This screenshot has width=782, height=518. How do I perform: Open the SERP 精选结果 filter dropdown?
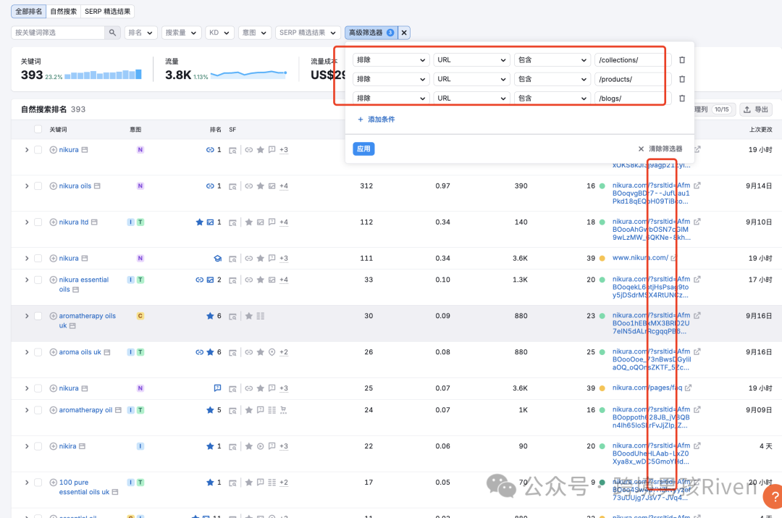(x=308, y=33)
